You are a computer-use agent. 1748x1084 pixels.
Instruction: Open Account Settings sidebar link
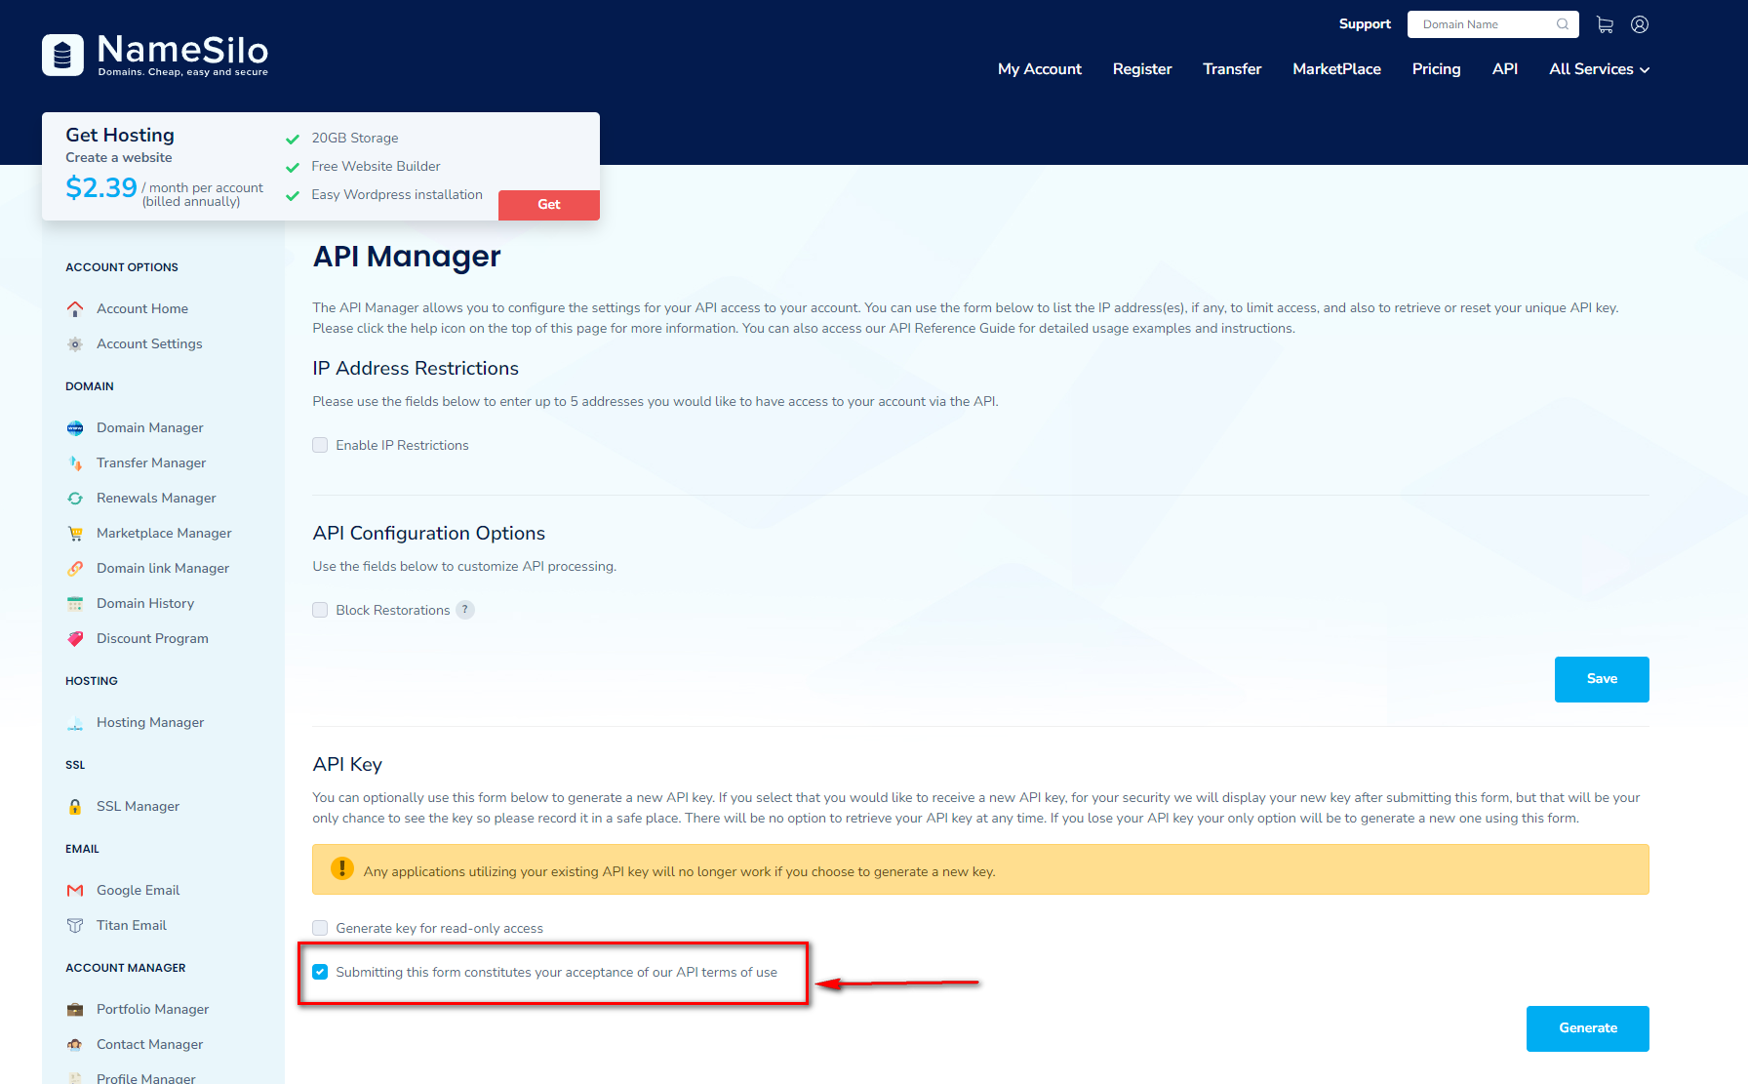[x=149, y=343]
